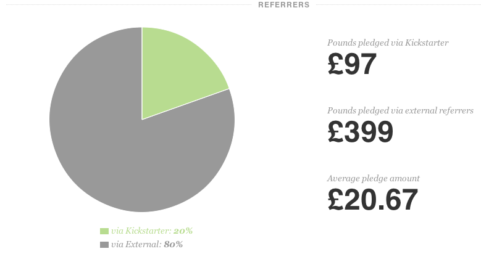The image size is (481, 254).
Task: Click the gray legend swatch for External
Action: click(x=104, y=245)
